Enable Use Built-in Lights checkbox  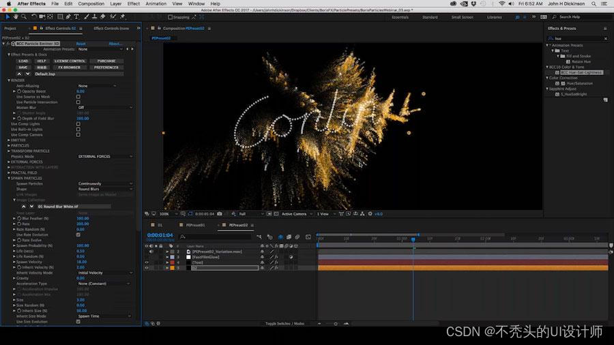78,129
